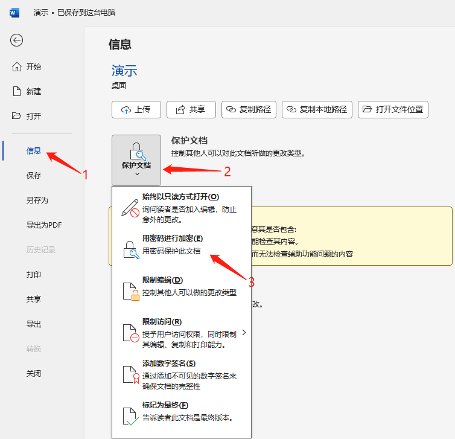Click the lock and key icon in 保护文档 button

[x=137, y=152]
